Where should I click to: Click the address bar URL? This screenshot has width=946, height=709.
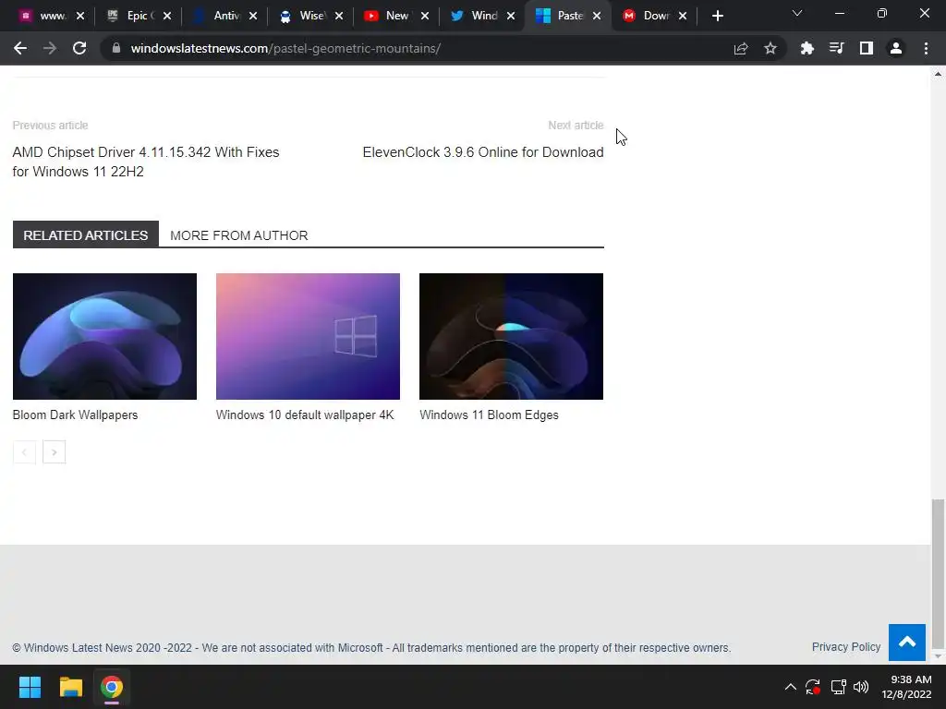285,48
